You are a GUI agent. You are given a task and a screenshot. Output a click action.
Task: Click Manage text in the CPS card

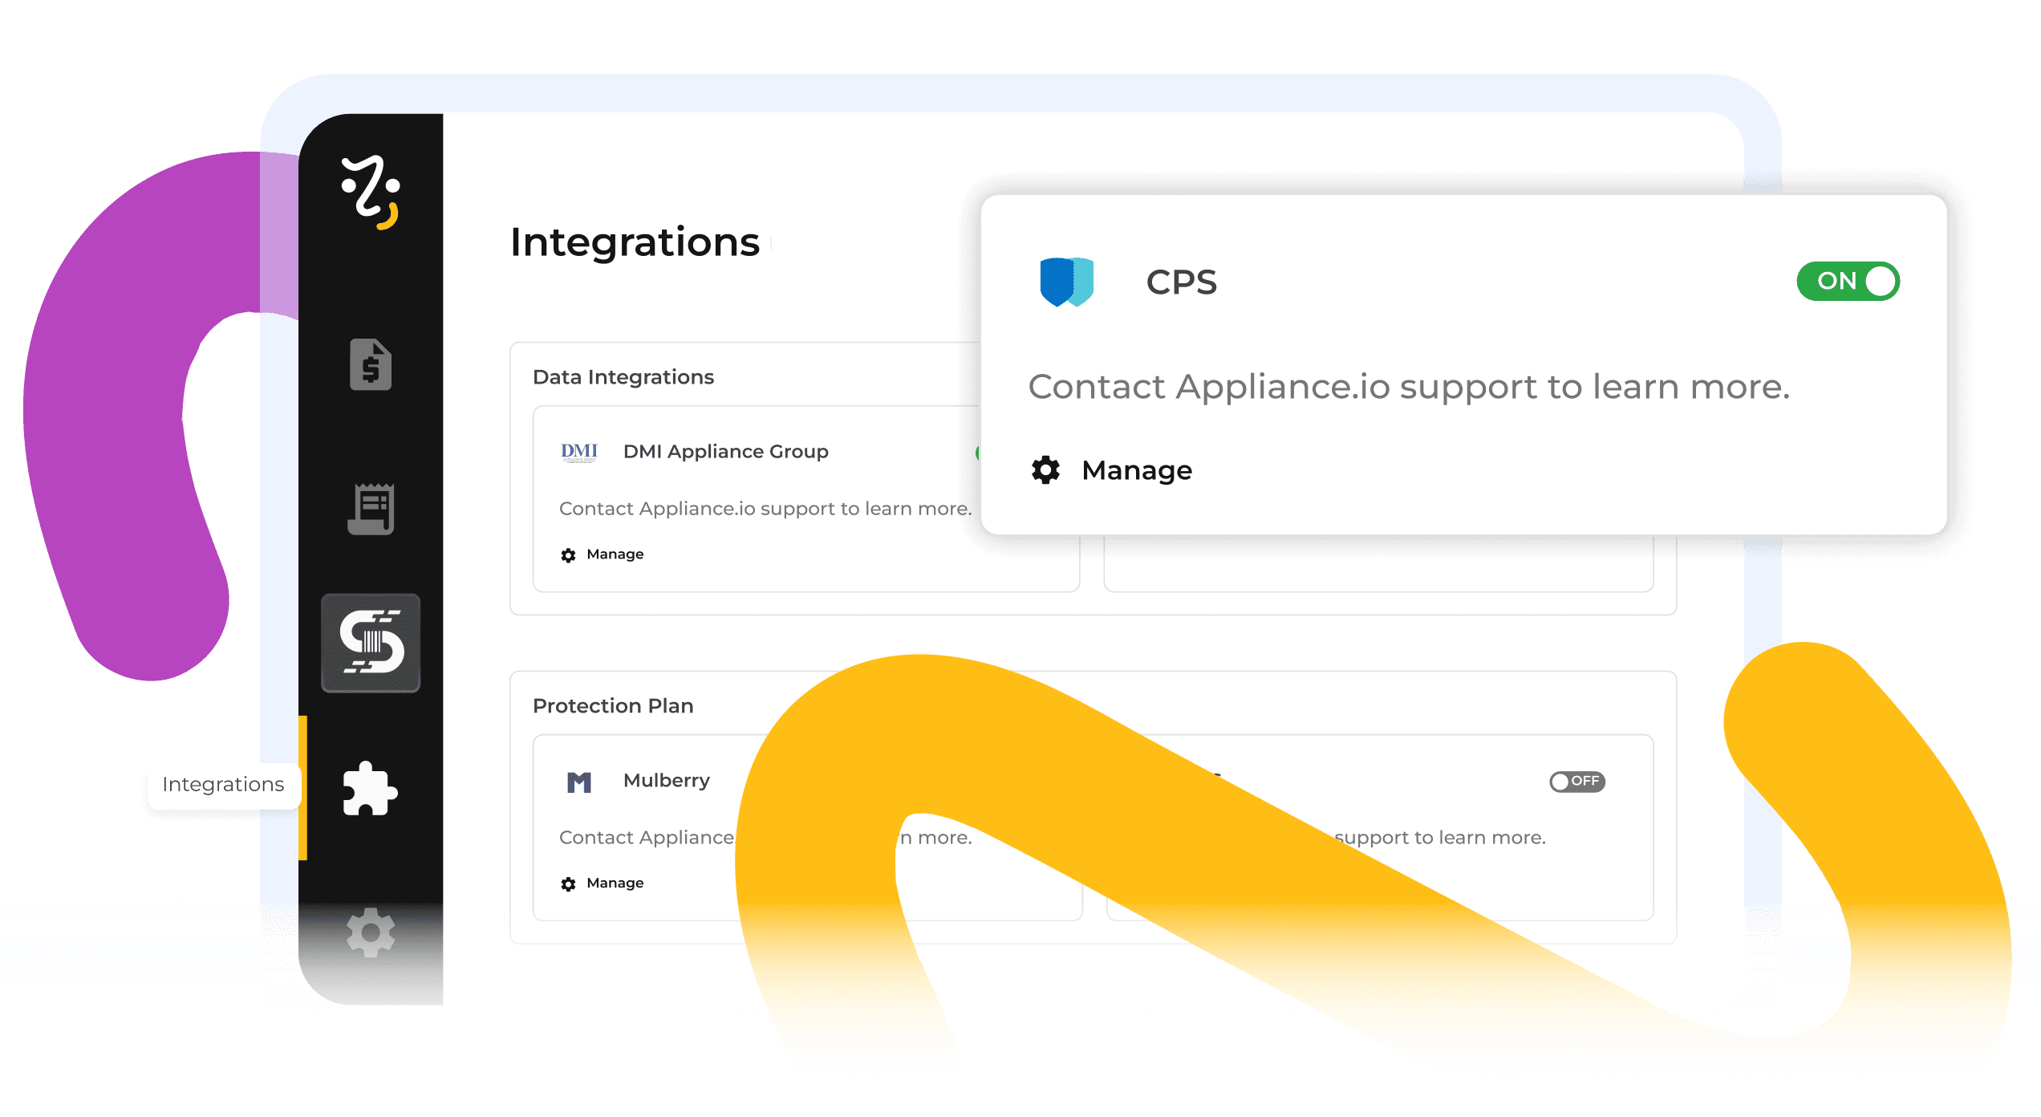click(x=1136, y=470)
